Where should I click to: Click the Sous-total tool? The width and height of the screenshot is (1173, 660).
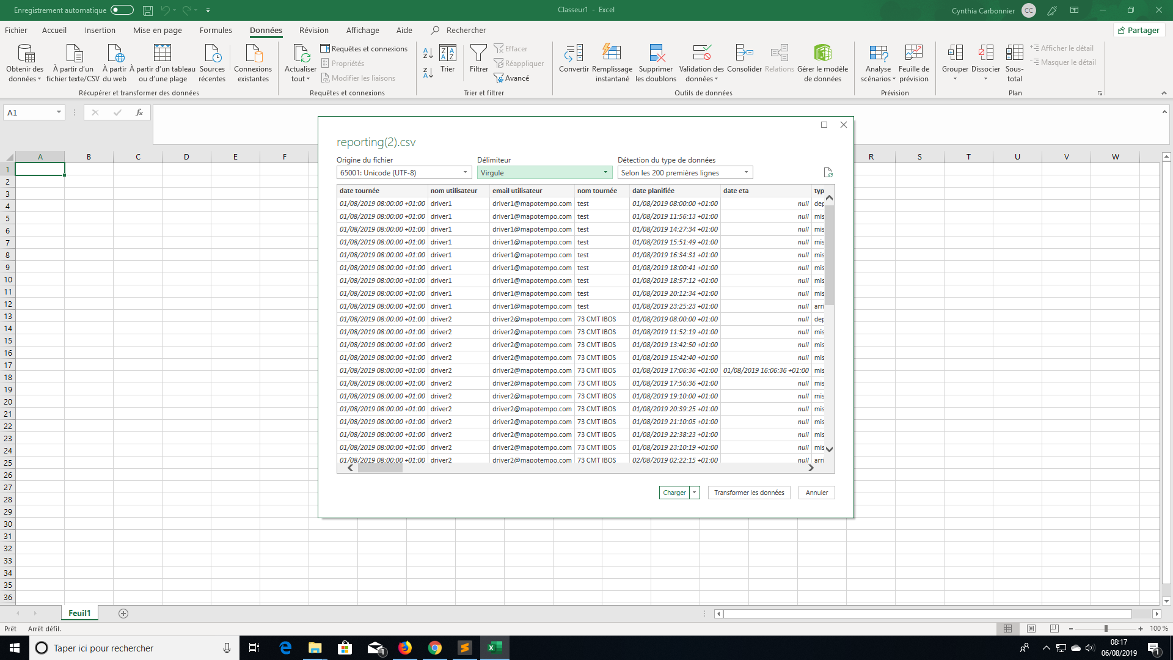(x=1014, y=63)
